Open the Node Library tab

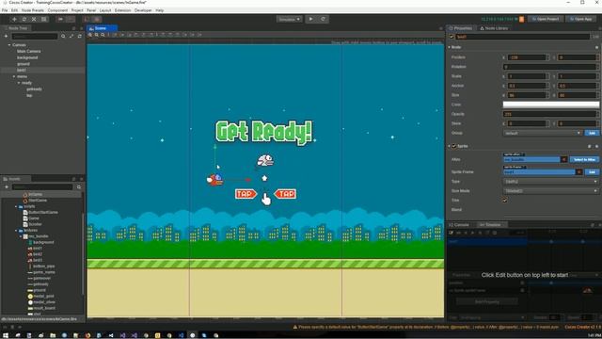(494, 28)
